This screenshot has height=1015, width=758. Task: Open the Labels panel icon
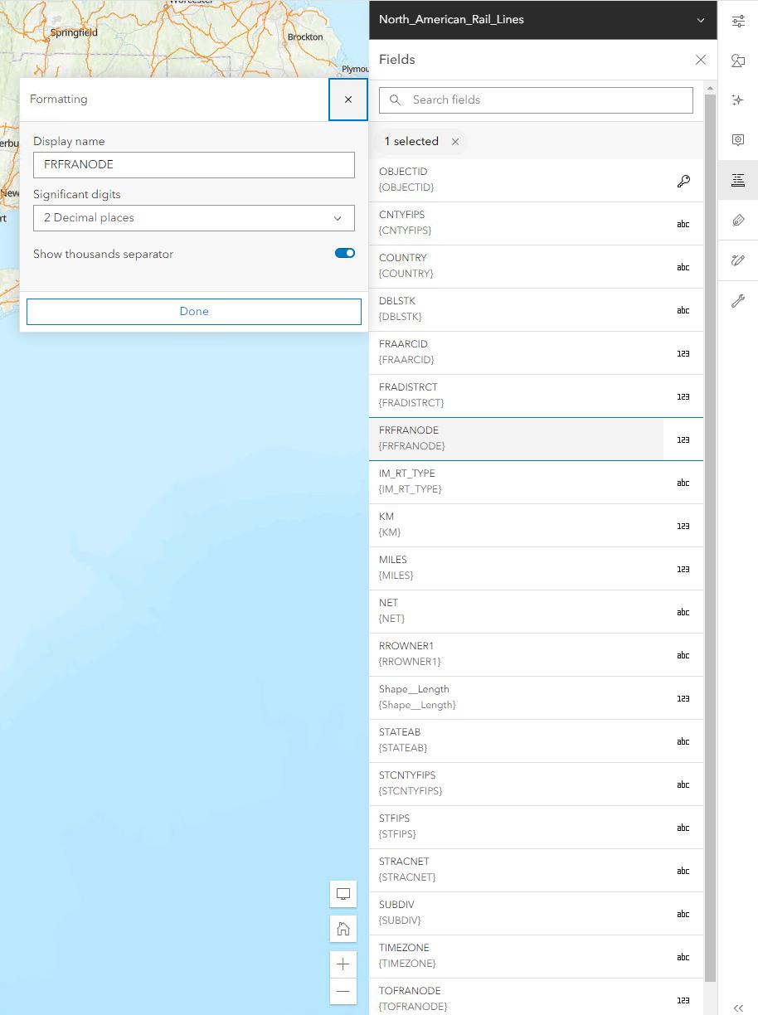point(737,220)
